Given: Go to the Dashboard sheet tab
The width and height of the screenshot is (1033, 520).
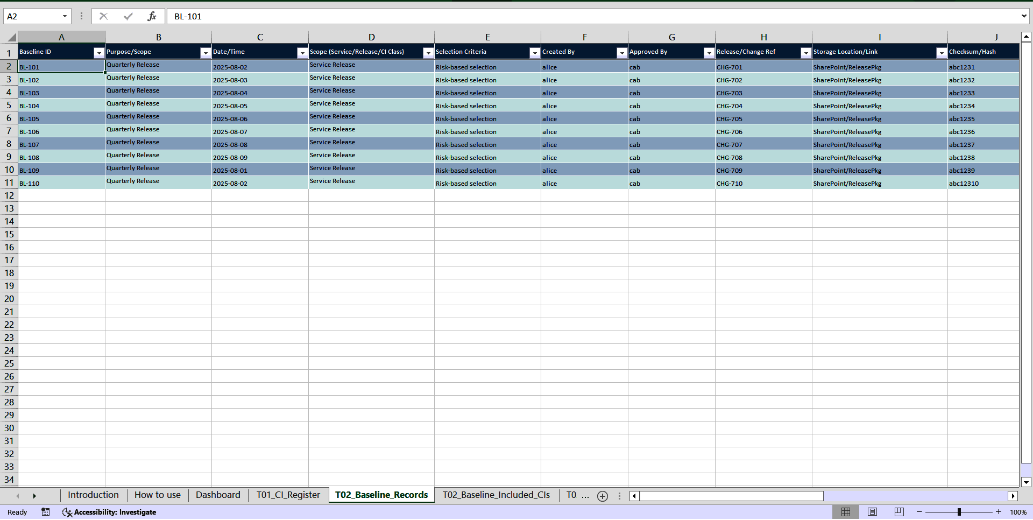Looking at the screenshot, I should point(218,495).
